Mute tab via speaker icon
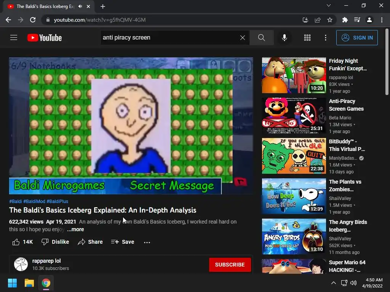390x292 pixels. tap(80, 6)
